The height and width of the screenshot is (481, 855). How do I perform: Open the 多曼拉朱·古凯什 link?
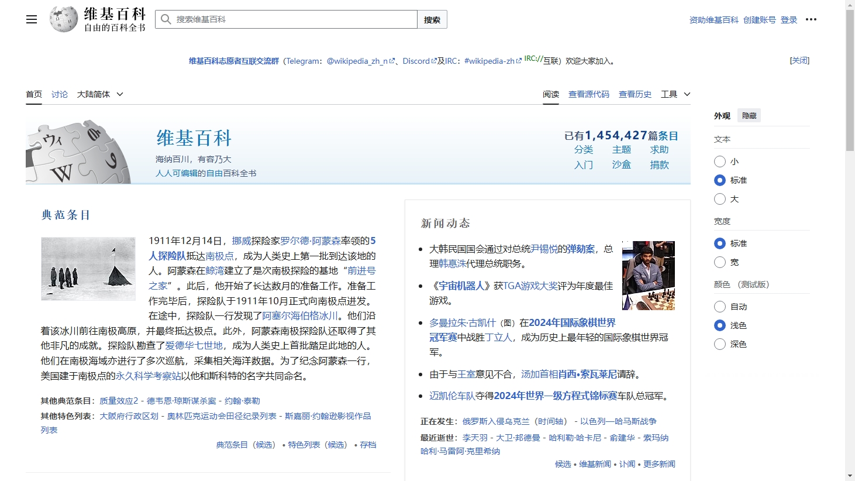click(463, 322)
